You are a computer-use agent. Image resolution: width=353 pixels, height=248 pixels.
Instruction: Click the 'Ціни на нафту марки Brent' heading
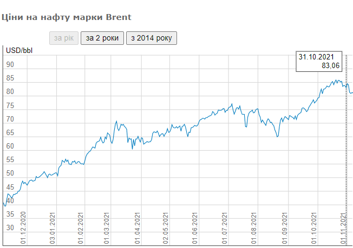[67, 17]
